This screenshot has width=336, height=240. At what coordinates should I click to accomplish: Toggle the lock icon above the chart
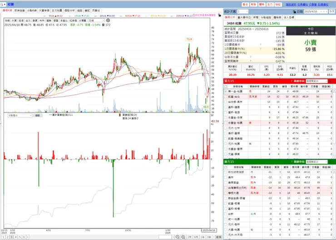tap(219, 15)
